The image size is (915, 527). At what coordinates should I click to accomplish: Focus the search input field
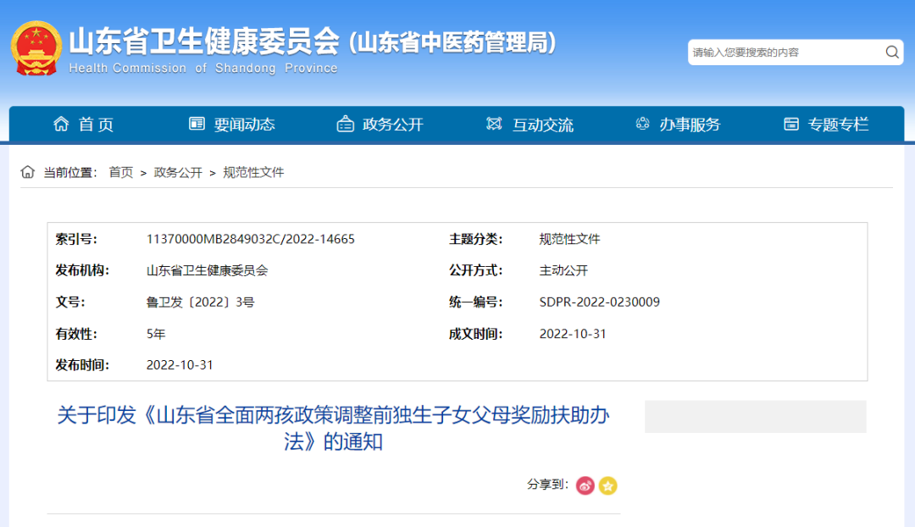[784, 53]
